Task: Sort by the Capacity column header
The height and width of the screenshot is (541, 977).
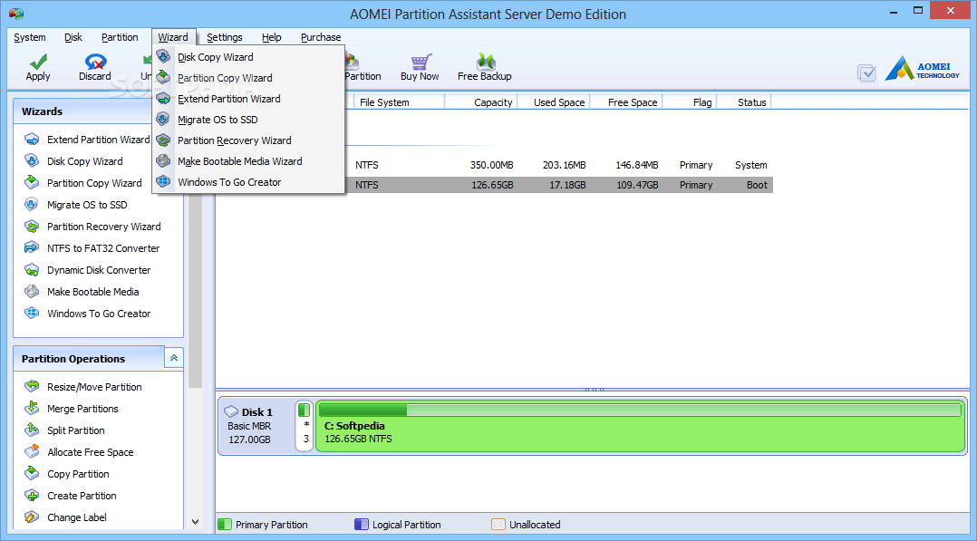Action: click(x=481, y=101)
